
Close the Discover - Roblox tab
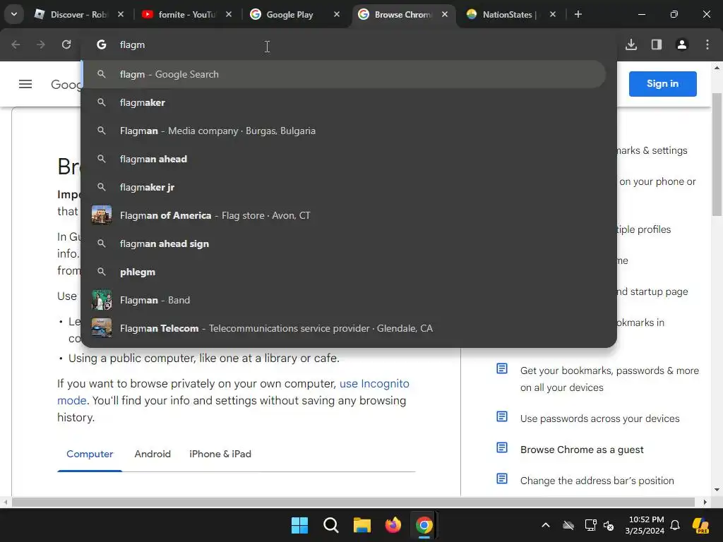(x=121, y=14)
